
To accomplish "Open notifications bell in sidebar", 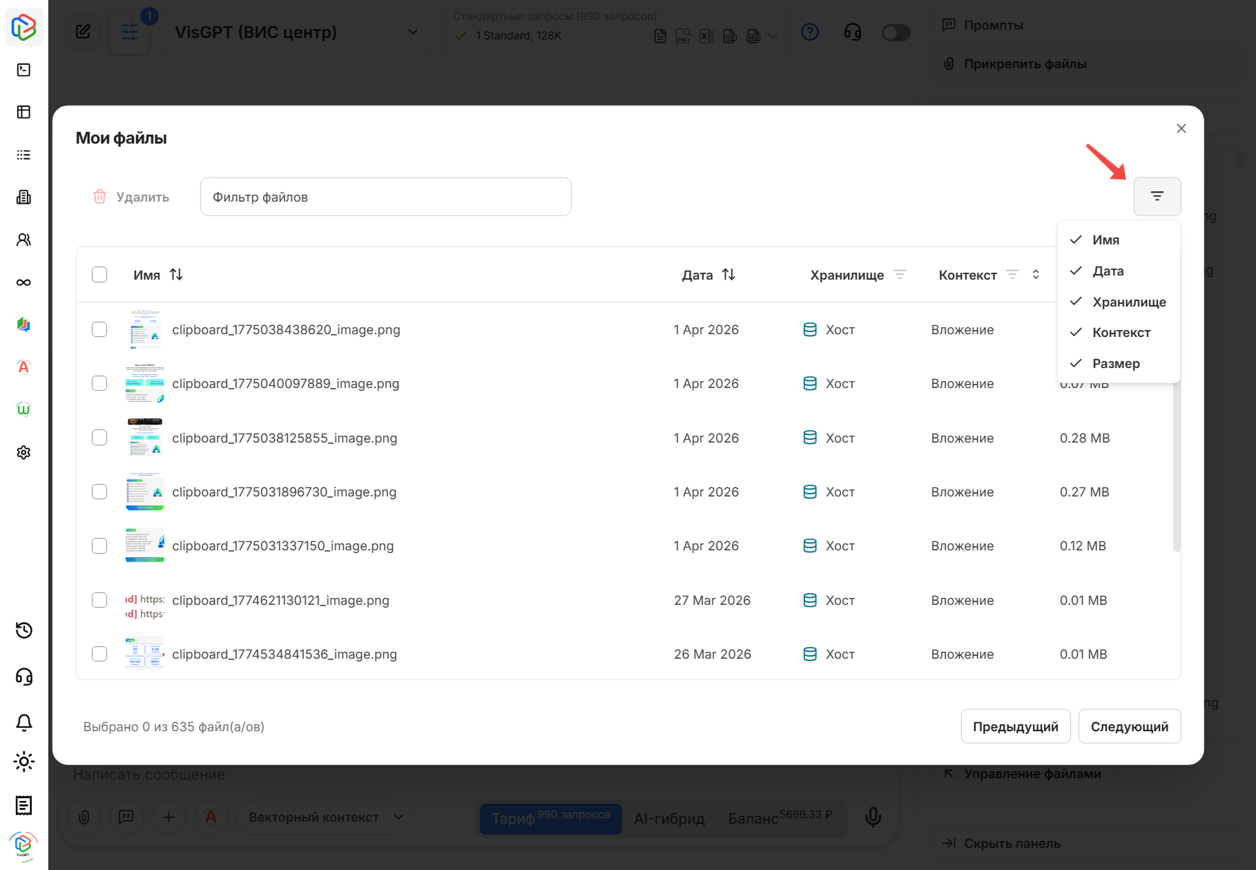I will 23,722.
